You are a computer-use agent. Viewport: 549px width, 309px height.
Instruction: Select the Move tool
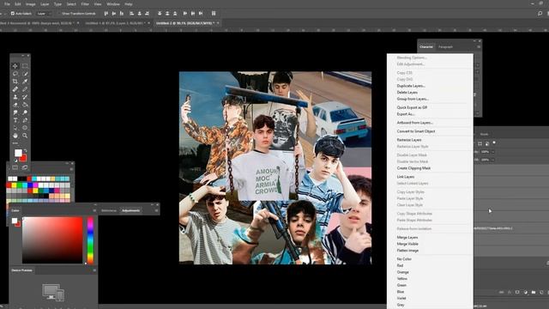pyautogui.click(x=15, y=66)
